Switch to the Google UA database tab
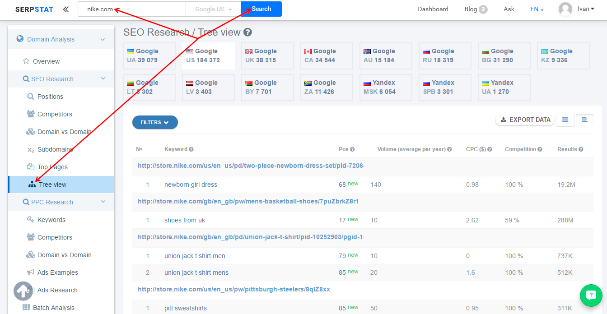The image size is (607, 314). (149, 56)
